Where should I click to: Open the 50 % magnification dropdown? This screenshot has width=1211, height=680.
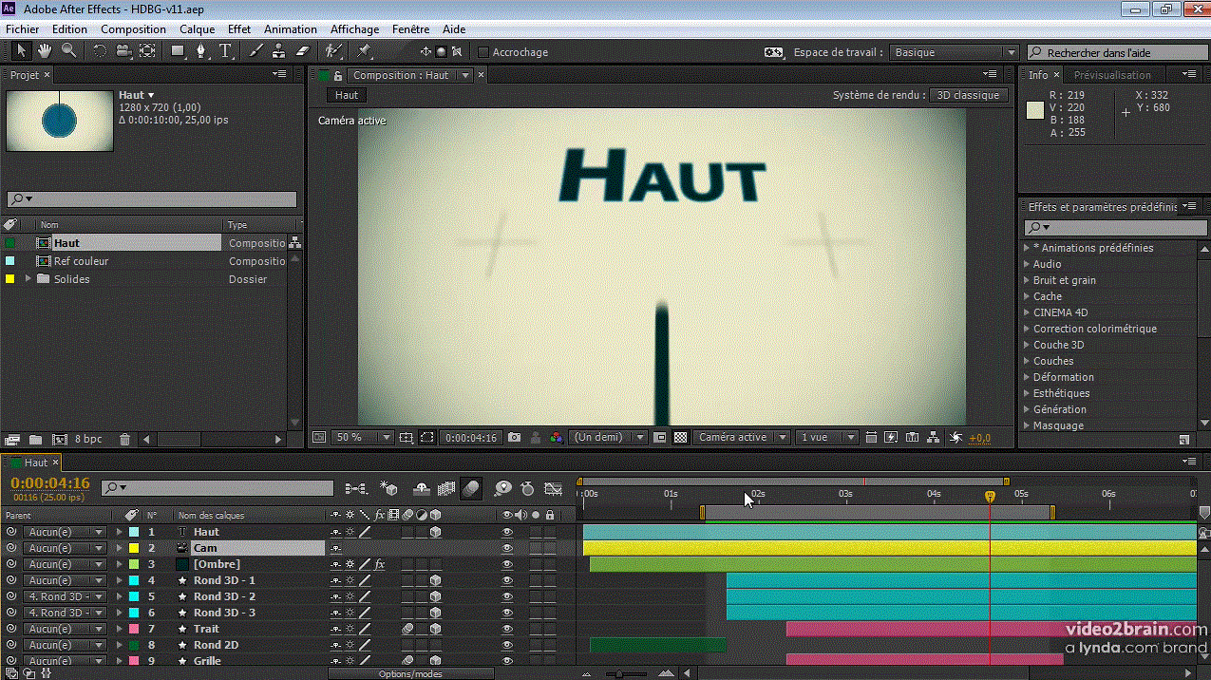click(x=362, y=438)
